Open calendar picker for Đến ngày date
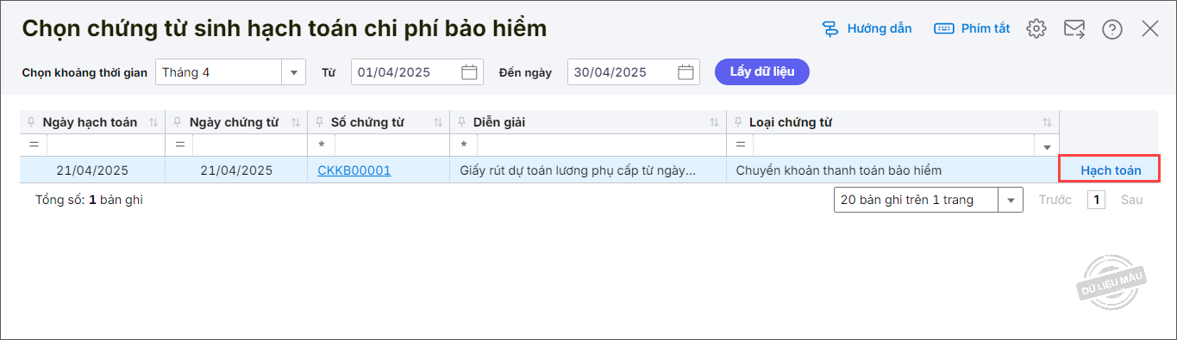Screen dimensions: 1177x340 [x=686, y=72]
